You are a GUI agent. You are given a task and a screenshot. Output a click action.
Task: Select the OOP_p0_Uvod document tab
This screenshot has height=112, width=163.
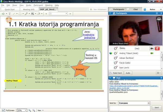(x=48, y=10)
